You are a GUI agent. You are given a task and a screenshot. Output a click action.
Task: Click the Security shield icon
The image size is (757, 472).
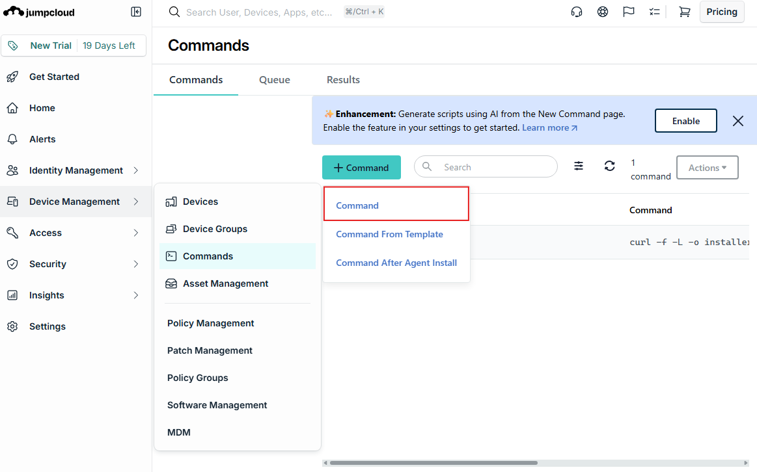coord(12,264)
